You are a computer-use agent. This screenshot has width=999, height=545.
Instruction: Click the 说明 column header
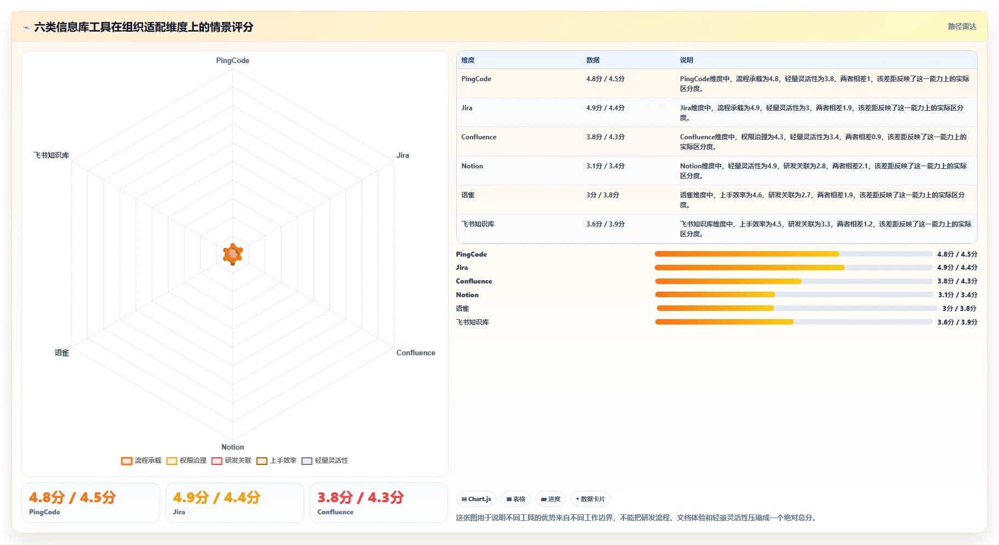(x=686, y=60)
